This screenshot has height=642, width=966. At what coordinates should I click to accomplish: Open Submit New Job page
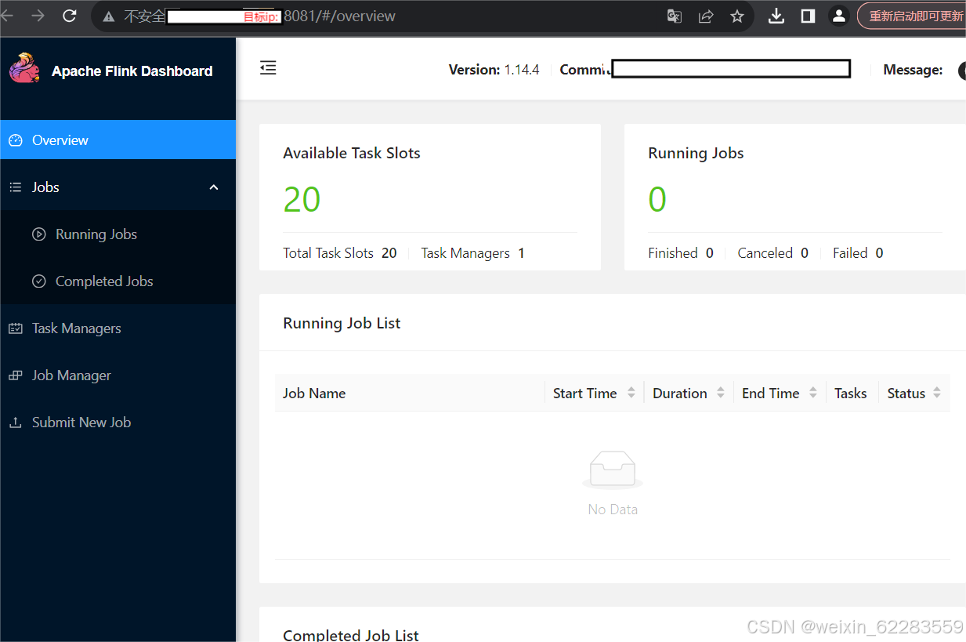coord(118,423)
